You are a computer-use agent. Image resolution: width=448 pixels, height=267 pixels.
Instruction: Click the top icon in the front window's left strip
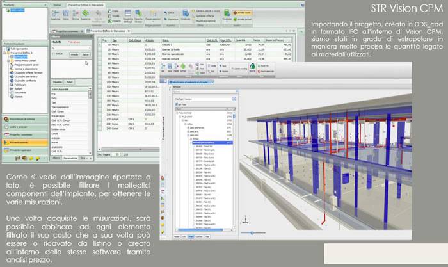[x=163, y=178]
